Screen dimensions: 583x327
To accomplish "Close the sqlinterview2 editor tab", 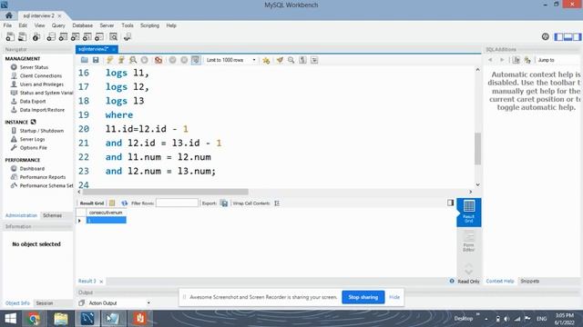I will pos(114,49).
